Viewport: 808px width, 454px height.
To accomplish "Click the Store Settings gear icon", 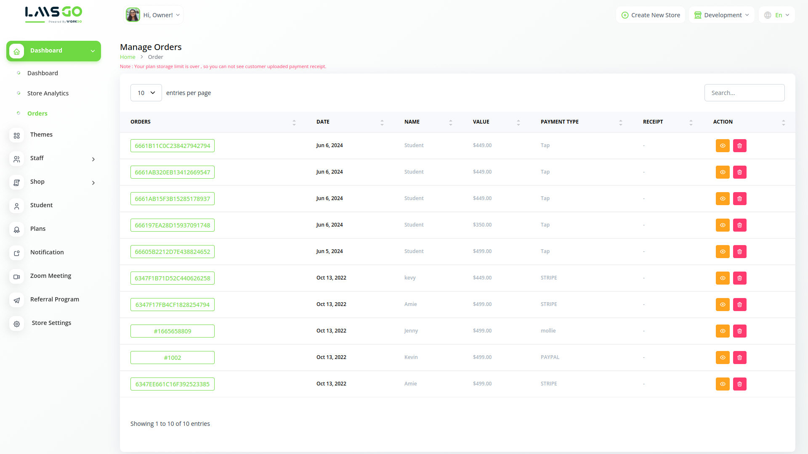I will coord(17,324).
